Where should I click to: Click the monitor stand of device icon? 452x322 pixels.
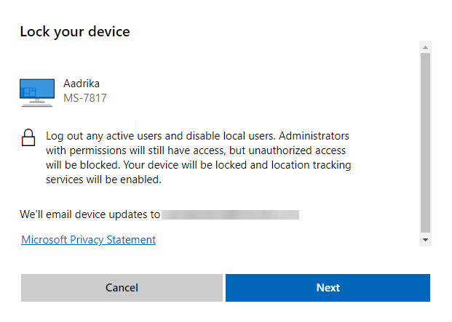pos(37,102)
